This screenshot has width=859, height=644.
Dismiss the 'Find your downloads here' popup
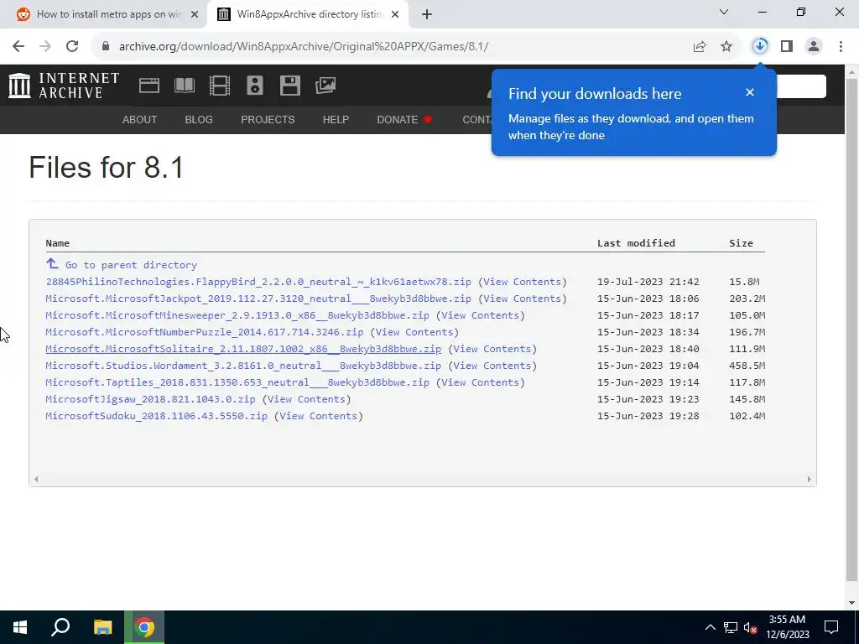tap(750, 92)
